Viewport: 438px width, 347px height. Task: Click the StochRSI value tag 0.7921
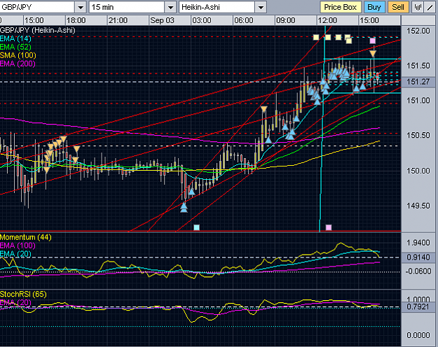click(x=418, y=307)
